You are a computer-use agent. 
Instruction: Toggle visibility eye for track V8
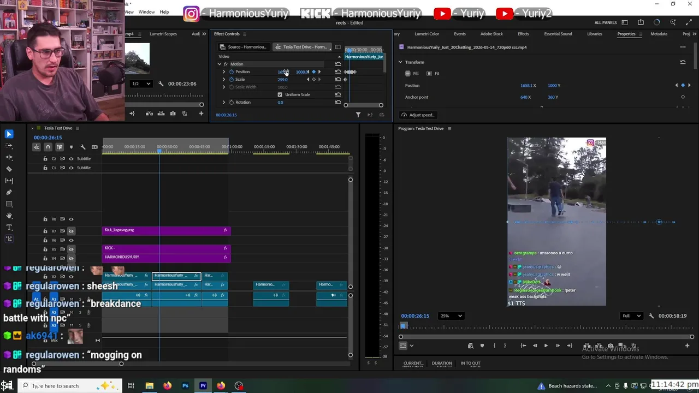(71, 219)
